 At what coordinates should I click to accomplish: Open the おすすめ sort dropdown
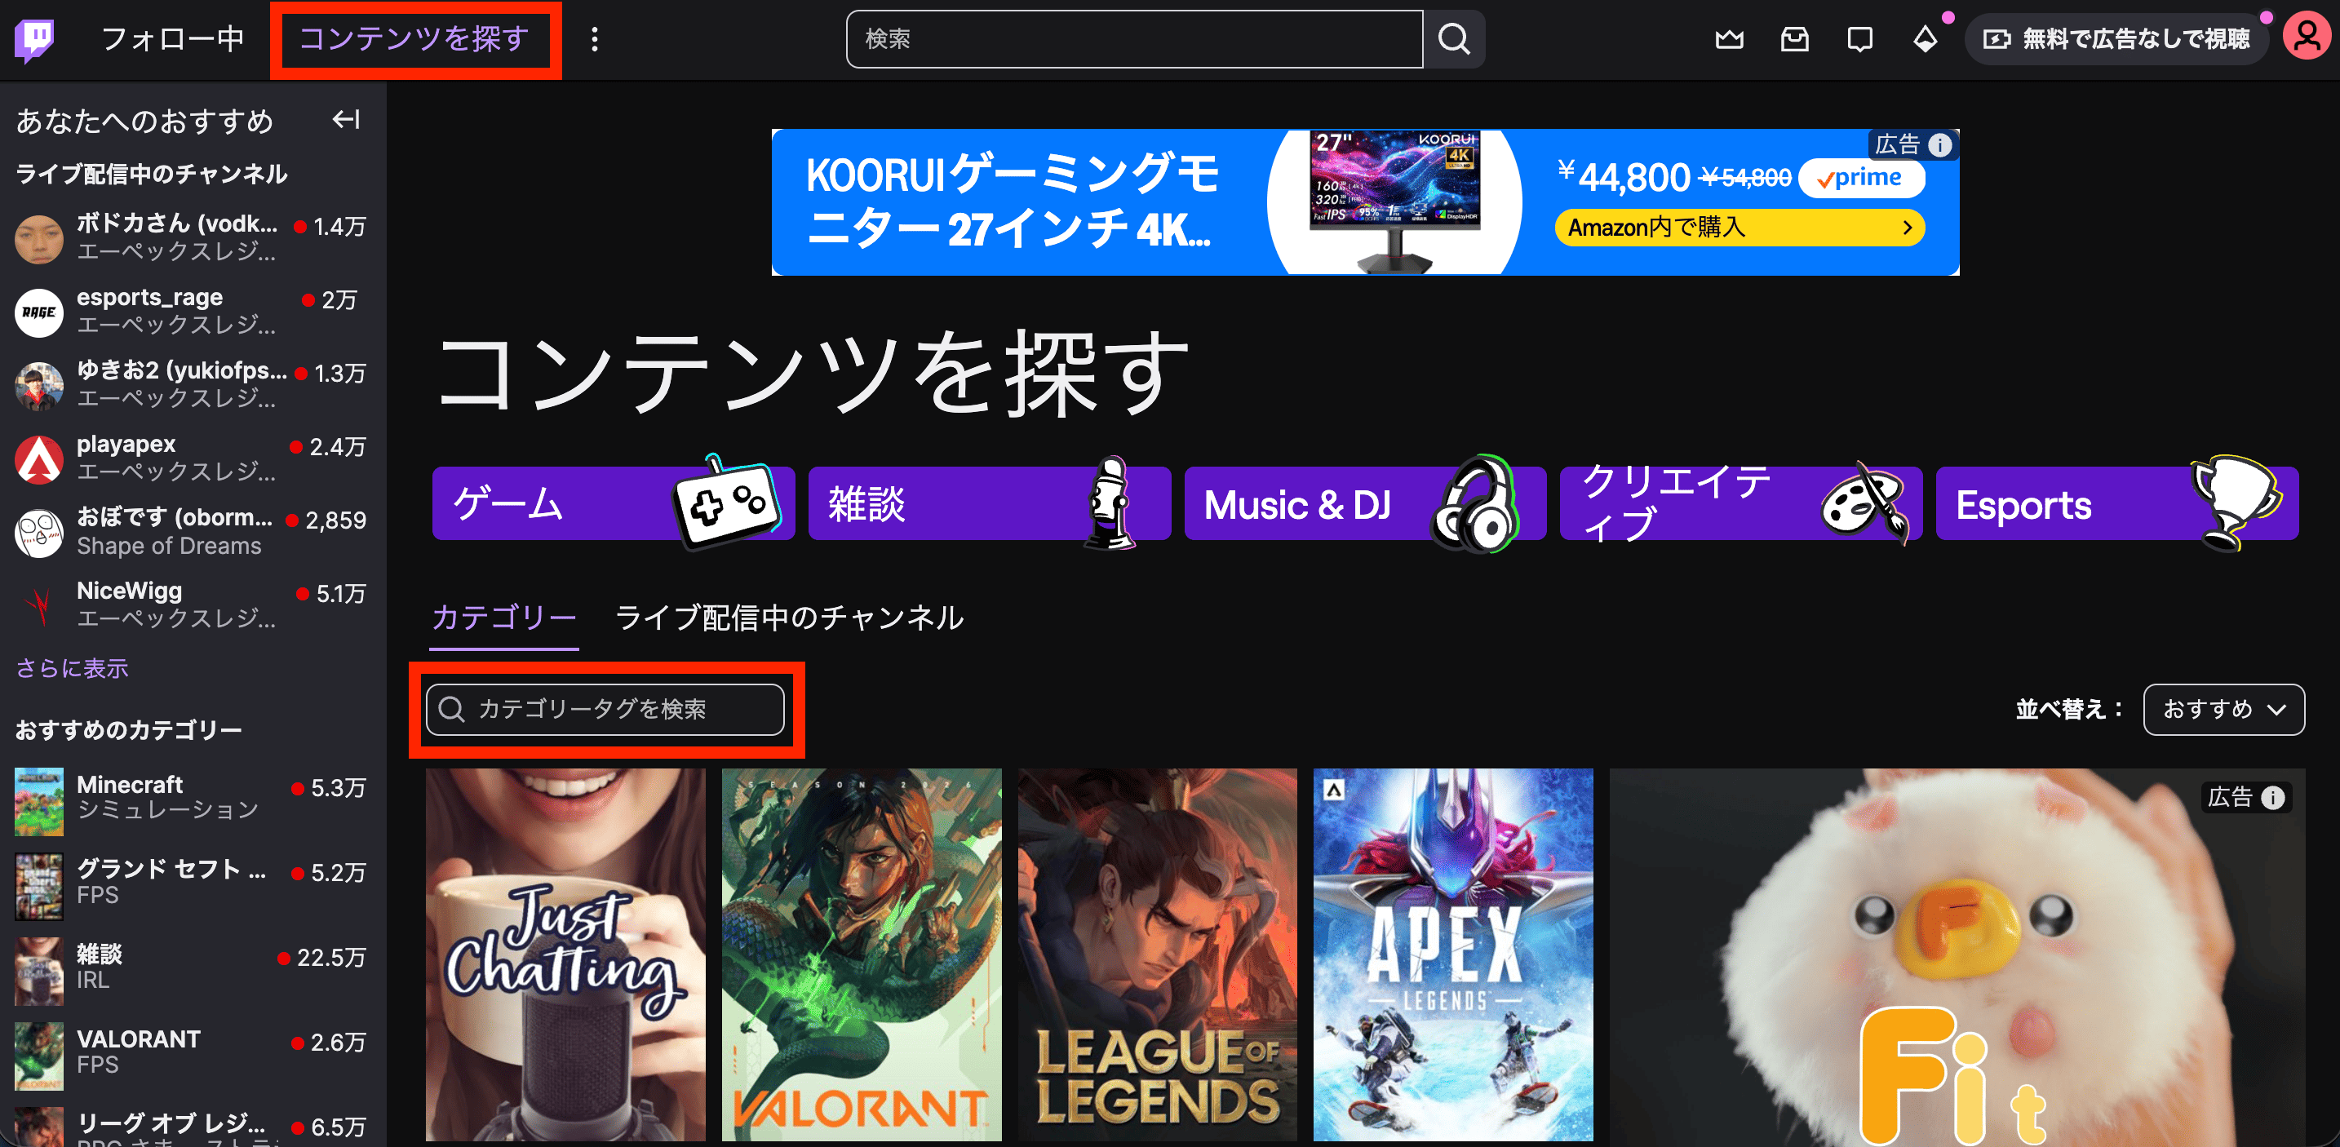tap(2223, 709)
